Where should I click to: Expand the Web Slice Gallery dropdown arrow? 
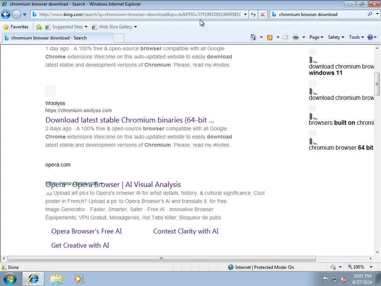135,27
